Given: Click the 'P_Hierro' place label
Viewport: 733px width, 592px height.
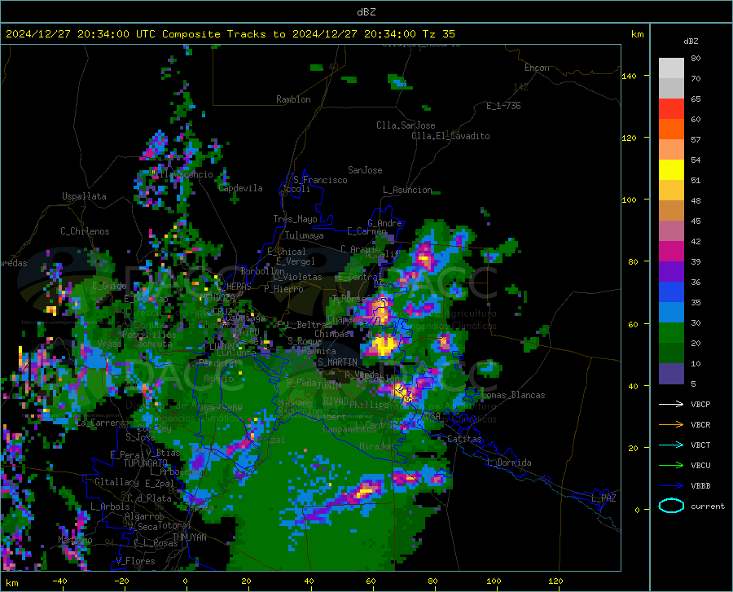Looking at the screenshot, I should pyautogui.click(x=283, y=289).
